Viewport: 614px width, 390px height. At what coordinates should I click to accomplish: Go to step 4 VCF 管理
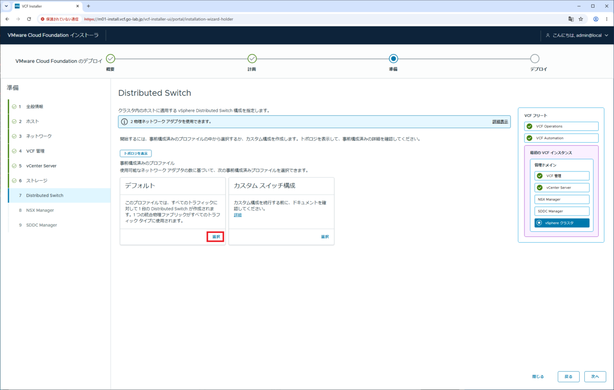[x=59, y=151]
